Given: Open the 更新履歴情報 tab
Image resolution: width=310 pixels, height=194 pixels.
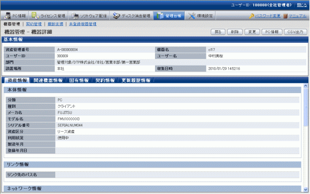Looking at the screenshot, I should (x=136, y=80).
